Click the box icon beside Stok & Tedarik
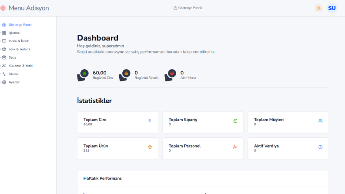The image size is (345, 194). 4,49
